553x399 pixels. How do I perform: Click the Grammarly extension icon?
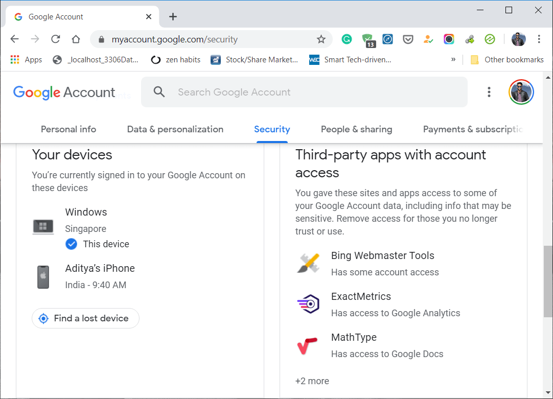coord(347,39)
